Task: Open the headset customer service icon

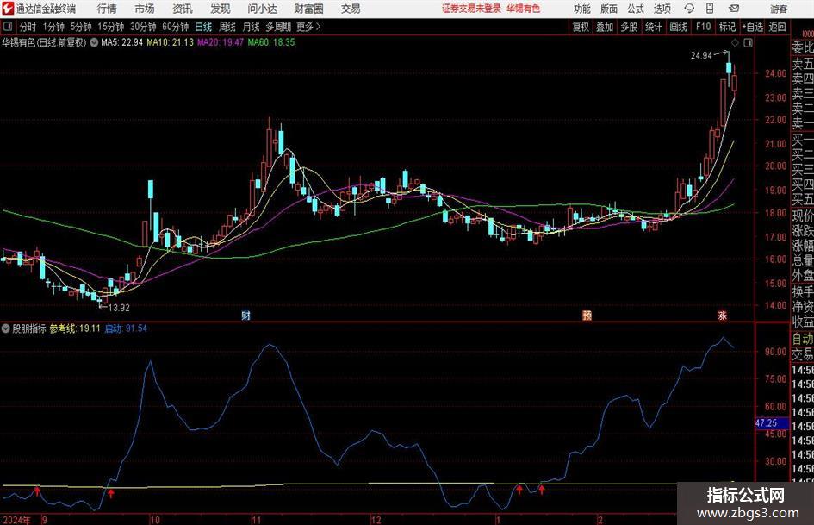Action: point(689,9)
